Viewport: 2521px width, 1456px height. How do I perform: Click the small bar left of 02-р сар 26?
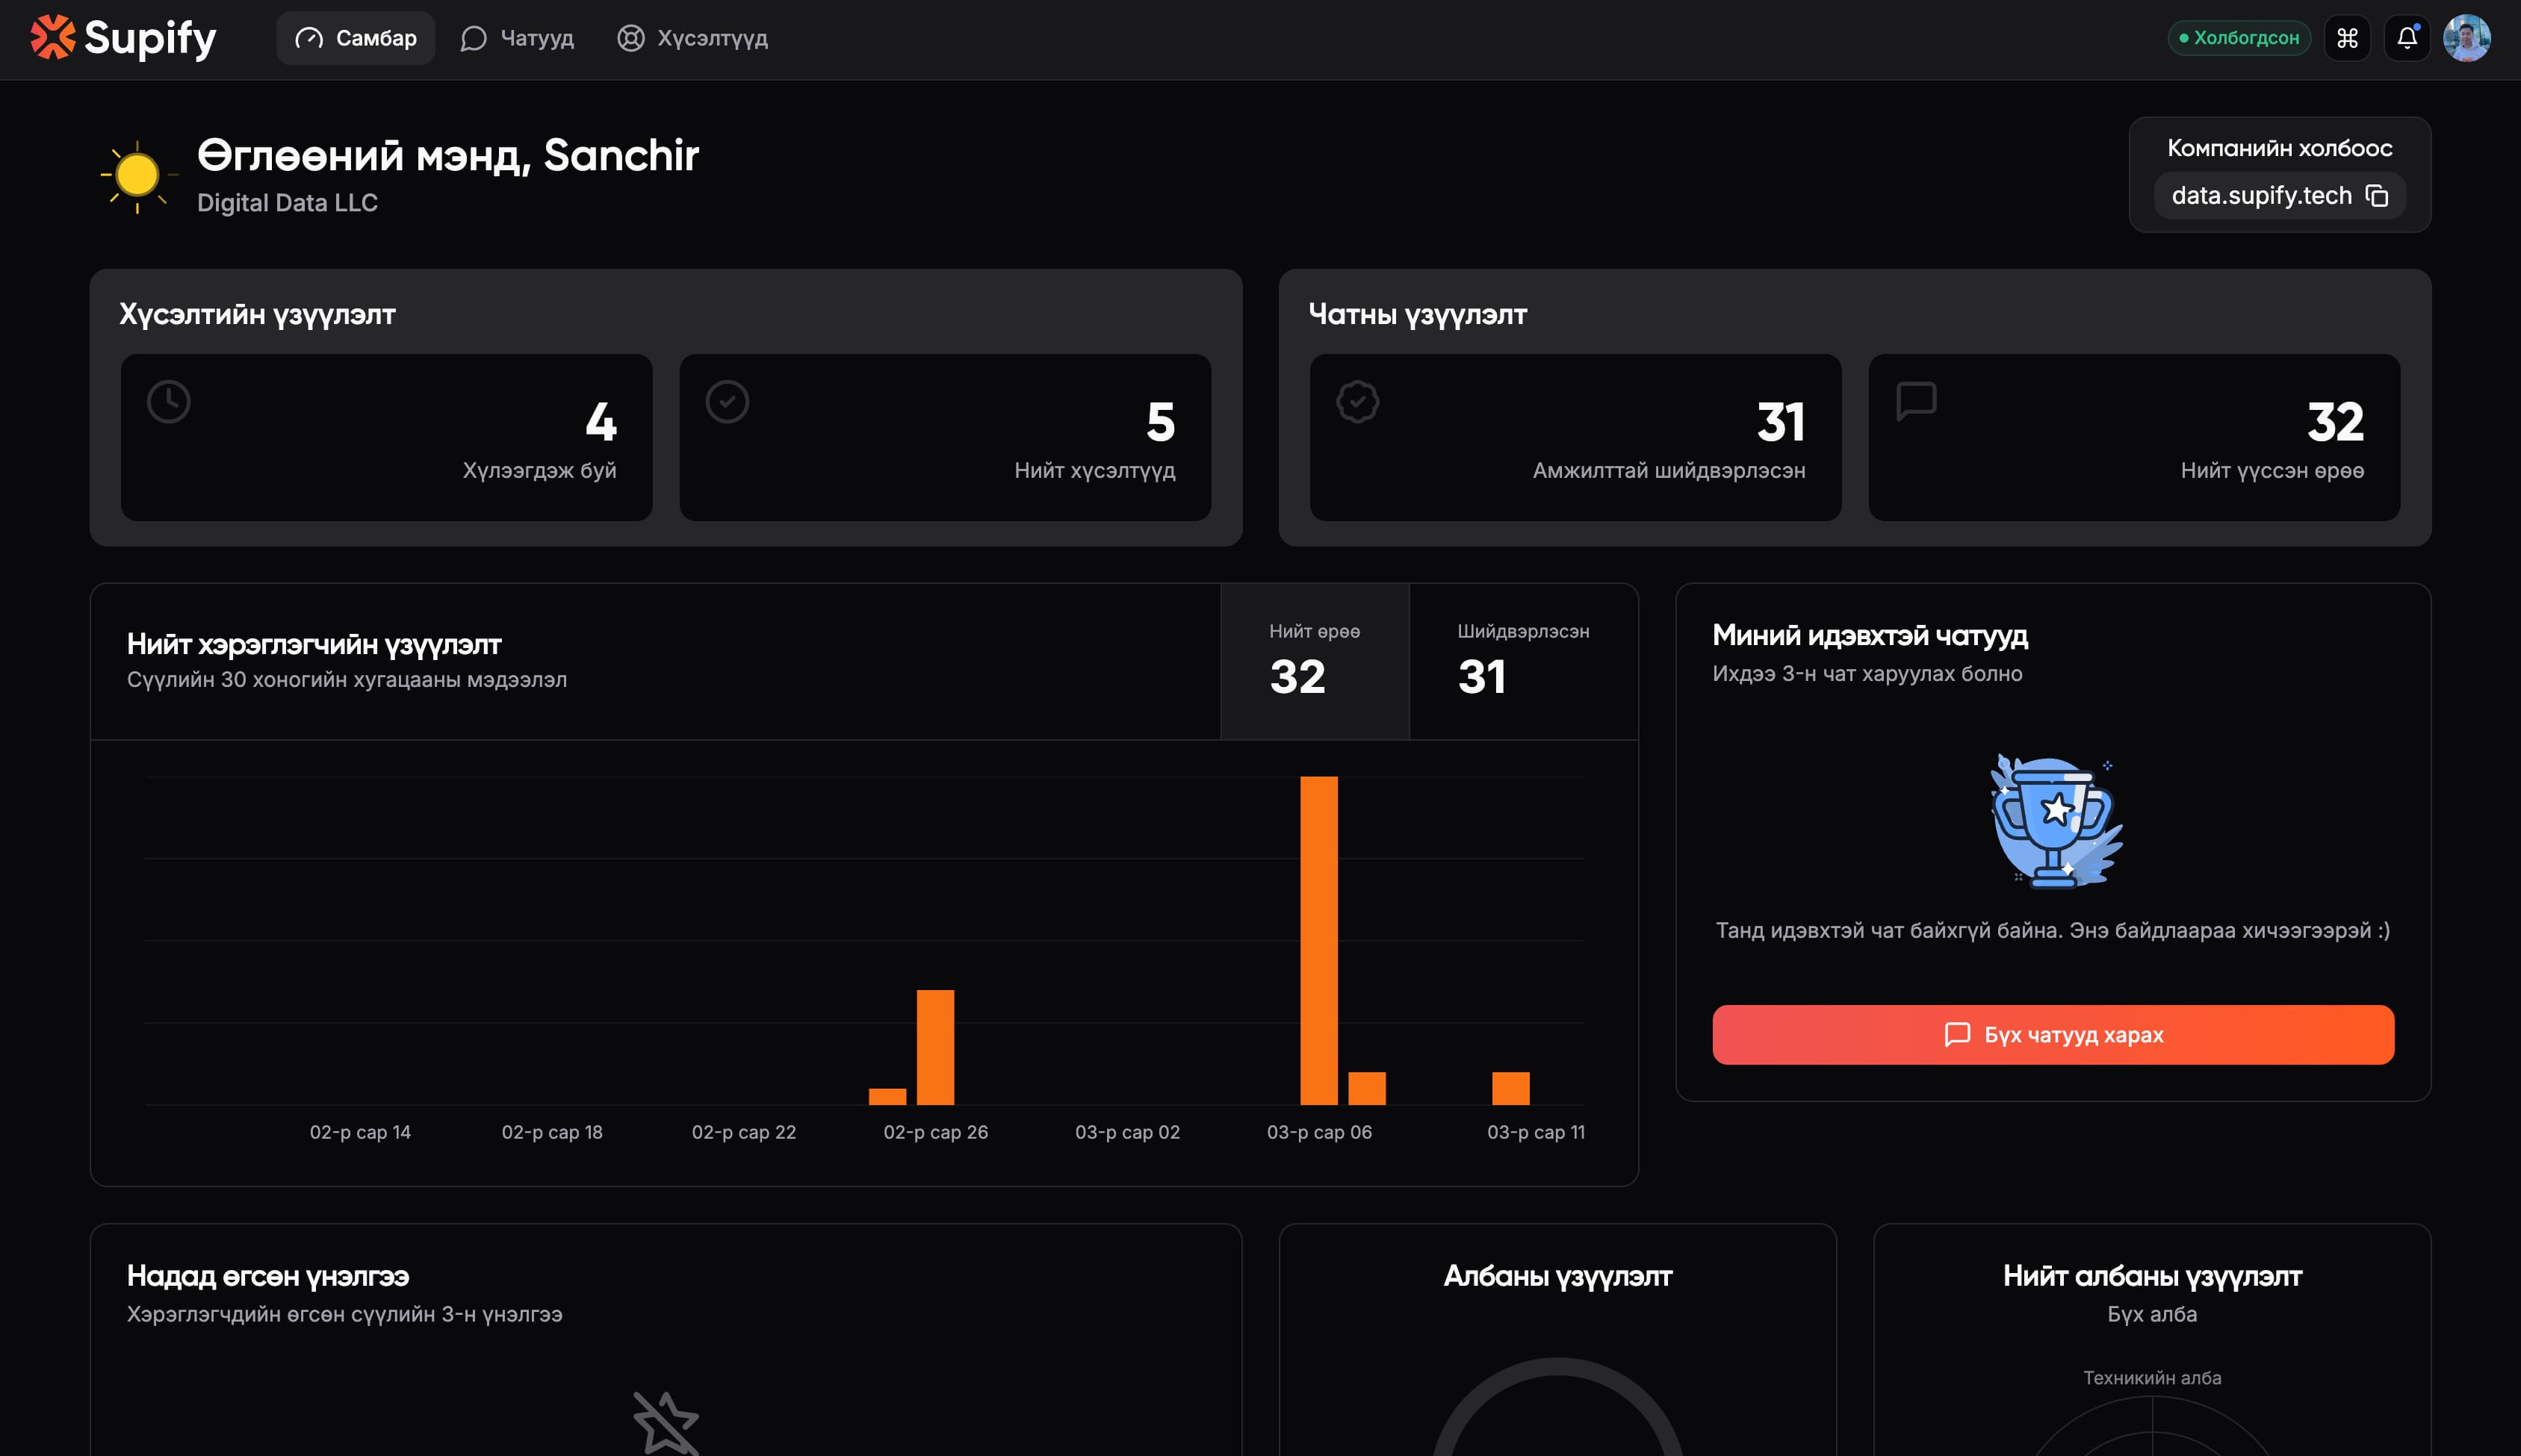[x=887, y=1096]
